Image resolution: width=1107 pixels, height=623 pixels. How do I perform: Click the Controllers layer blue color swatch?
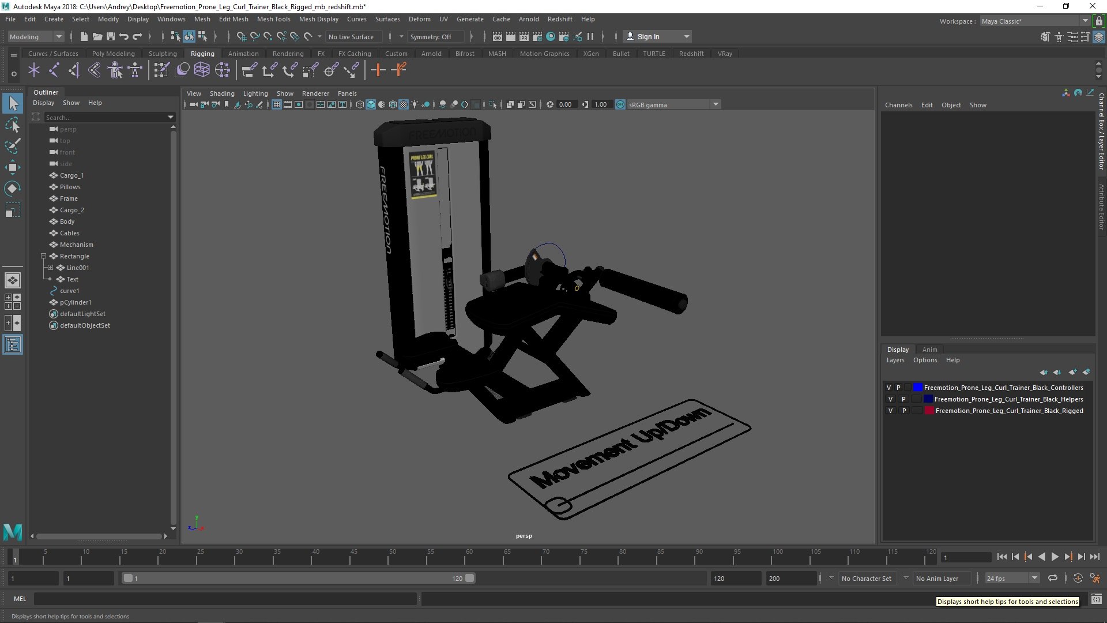tap(917, 388)
